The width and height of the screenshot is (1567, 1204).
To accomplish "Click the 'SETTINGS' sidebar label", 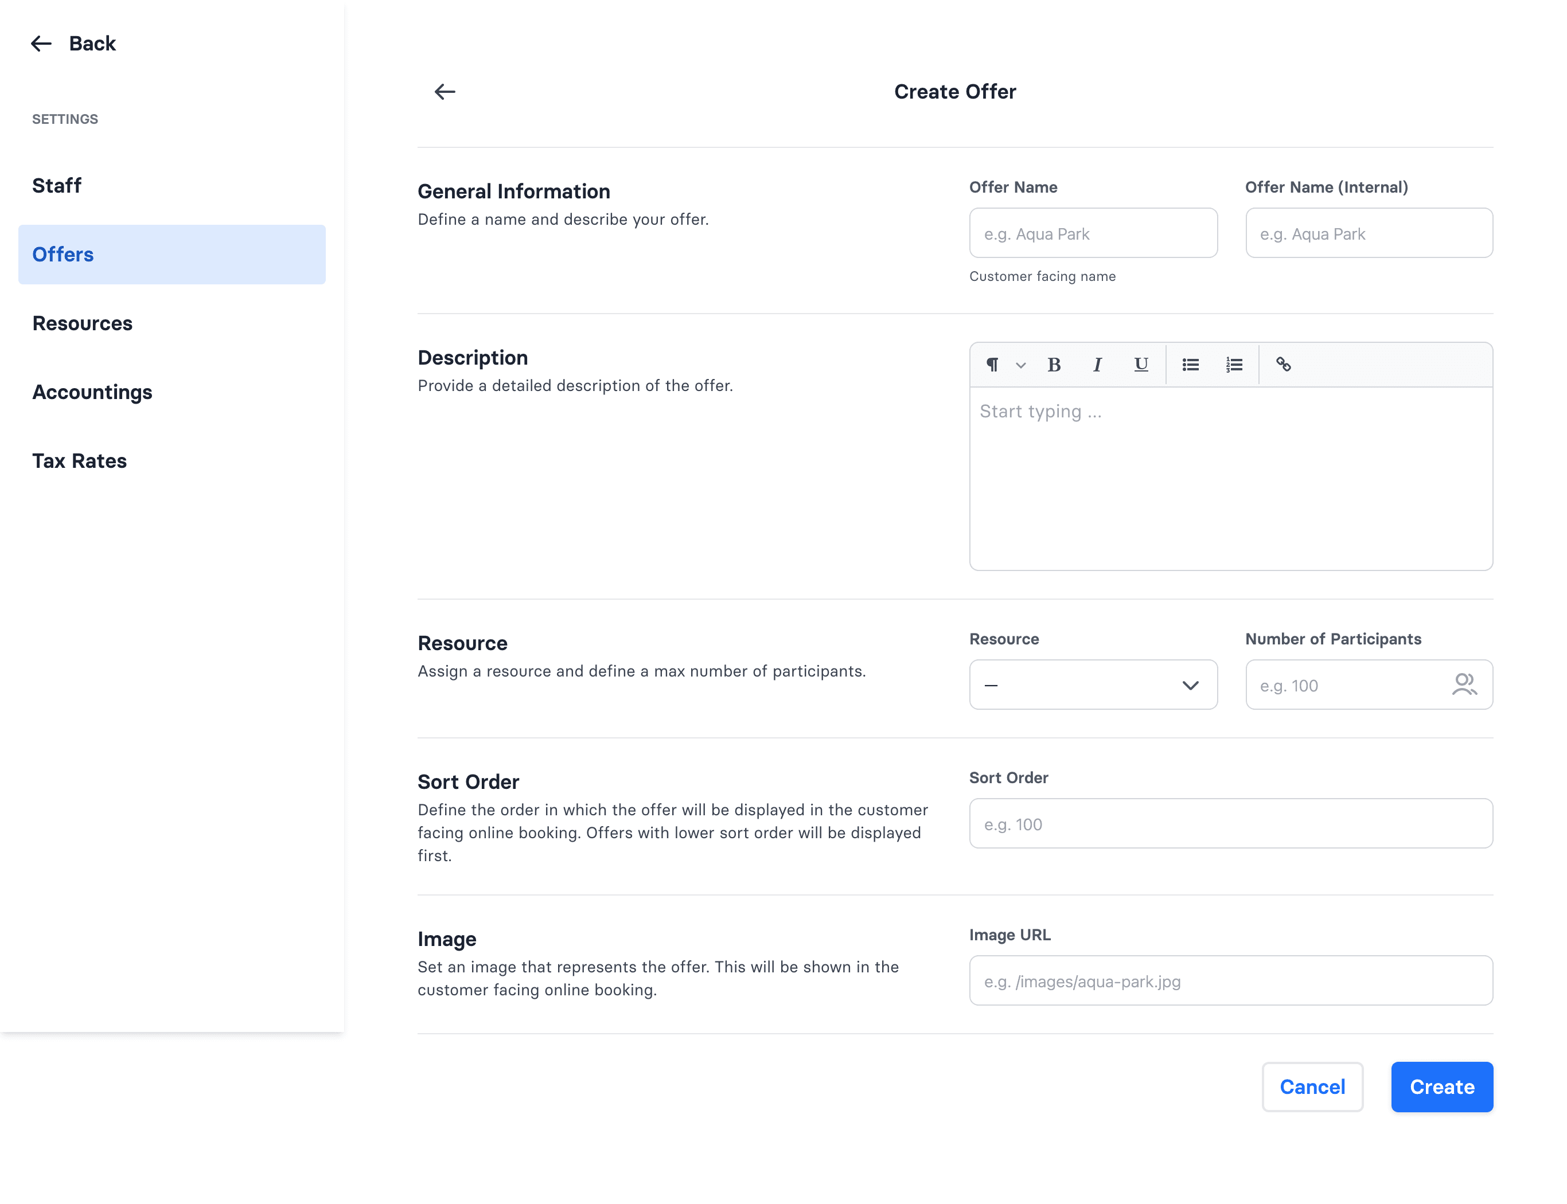I will (x=65, y=119).
